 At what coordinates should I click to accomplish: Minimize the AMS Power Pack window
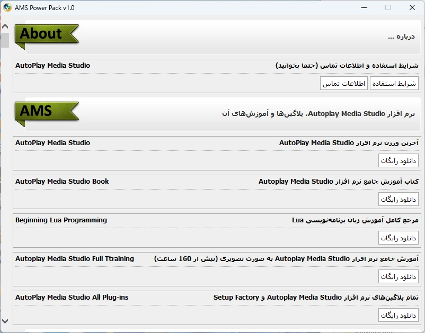(364, 7)
